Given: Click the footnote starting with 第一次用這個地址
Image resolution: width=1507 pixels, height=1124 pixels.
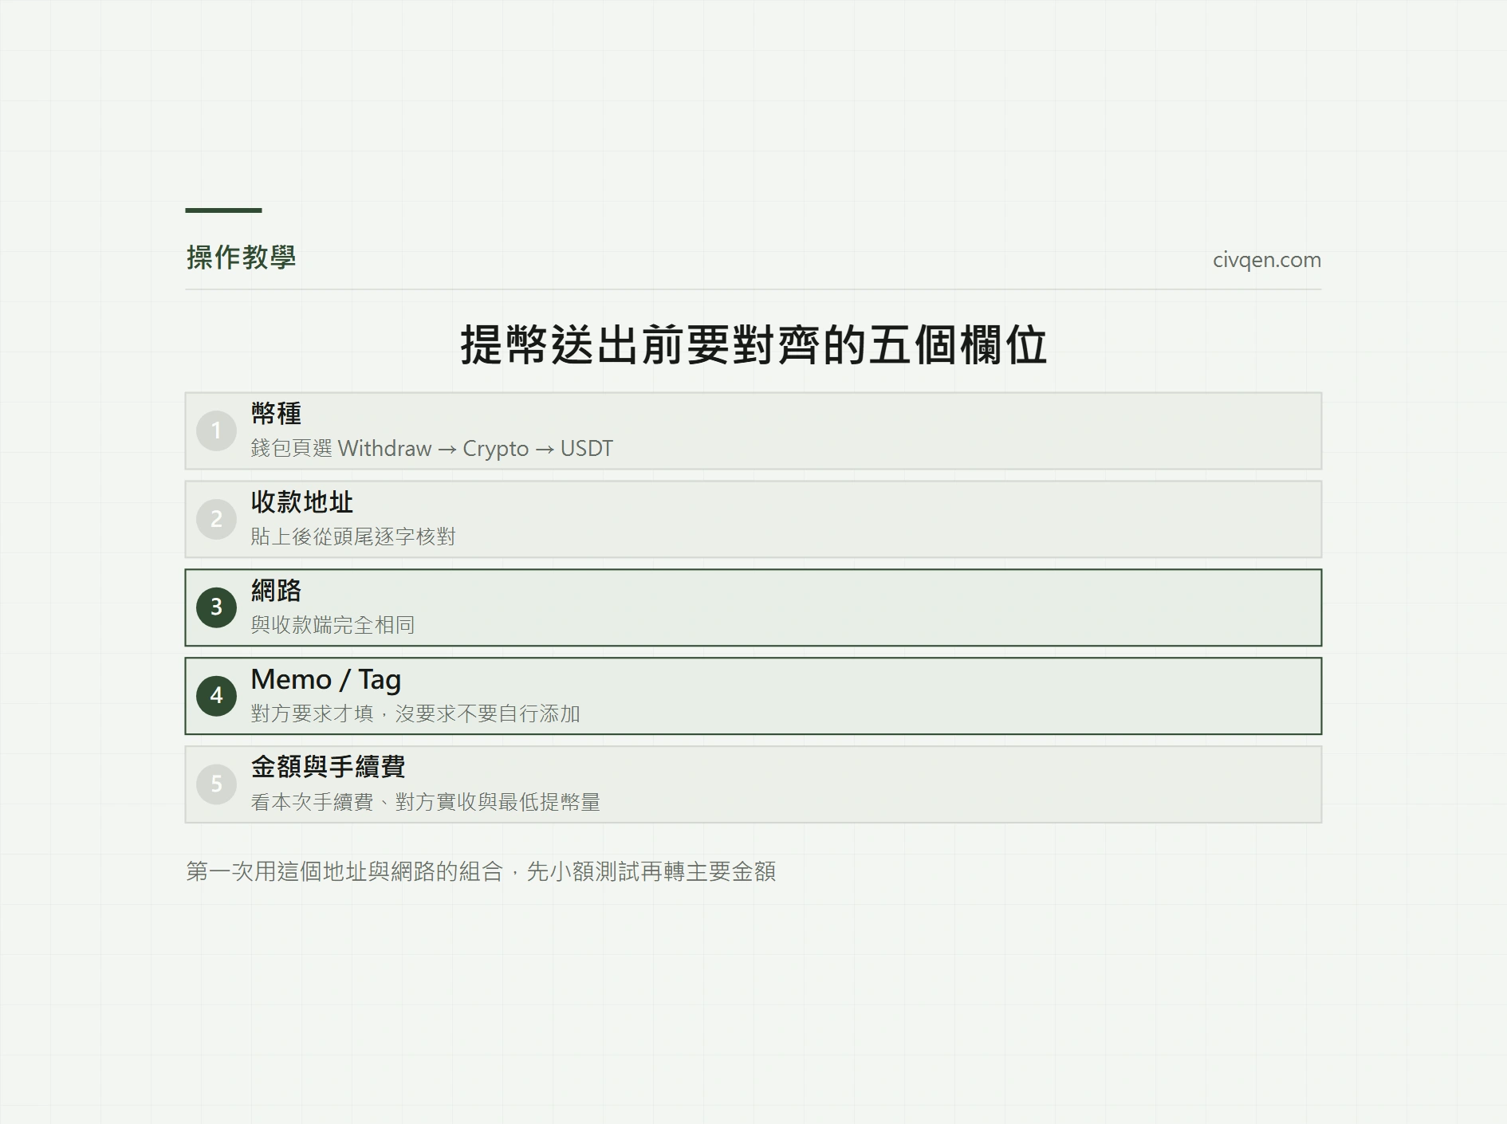Looking at the screenshot, I should coord(481,872).
